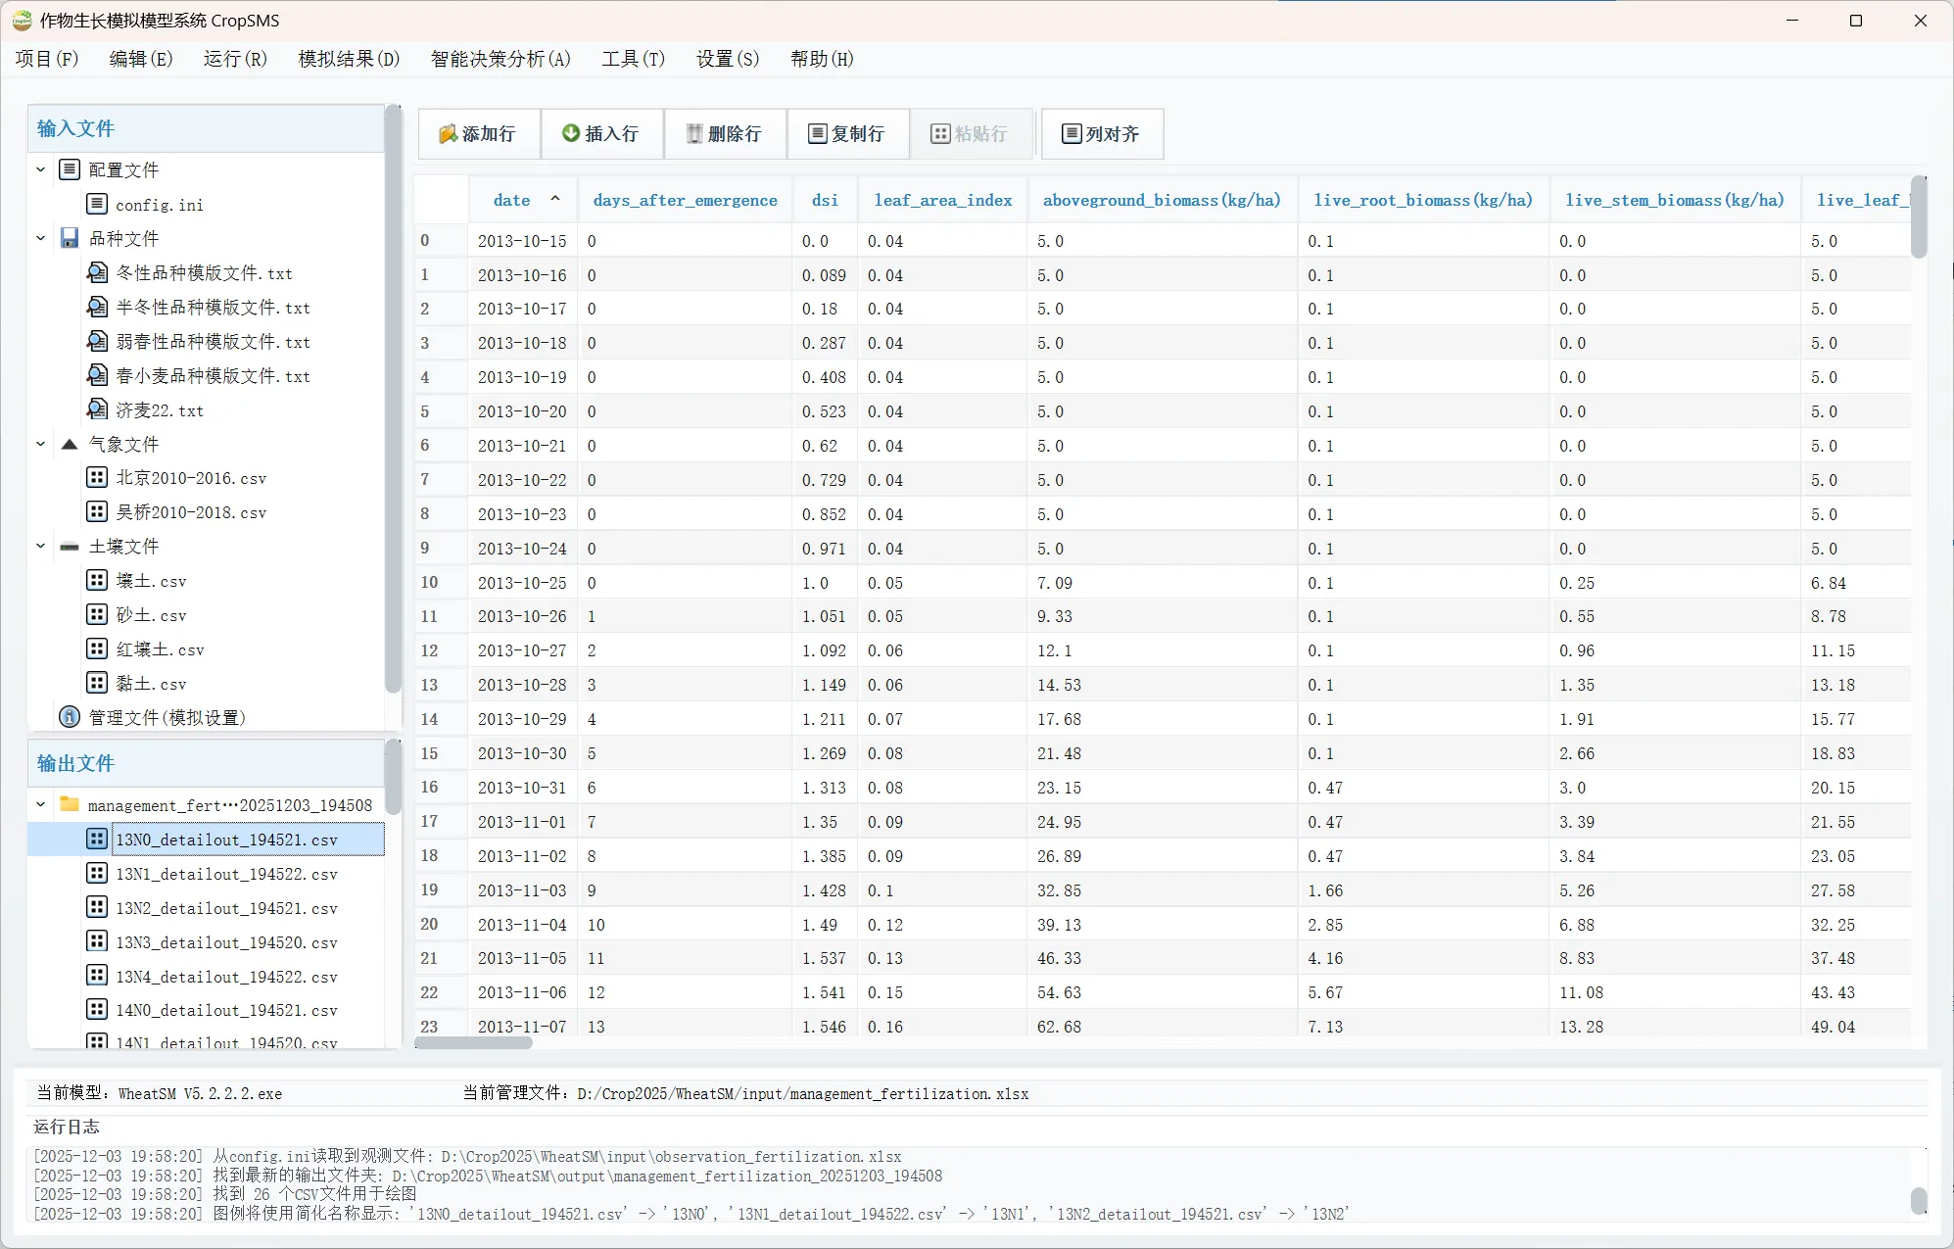Viewport: 1954px width, 1249px height.
Task: Click the table's horizontal scrollbar thumb
Action: (x=473, y=1042)
